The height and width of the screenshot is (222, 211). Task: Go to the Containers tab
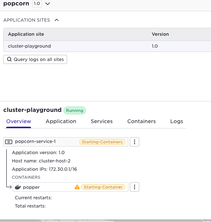(x=141, y=121)
